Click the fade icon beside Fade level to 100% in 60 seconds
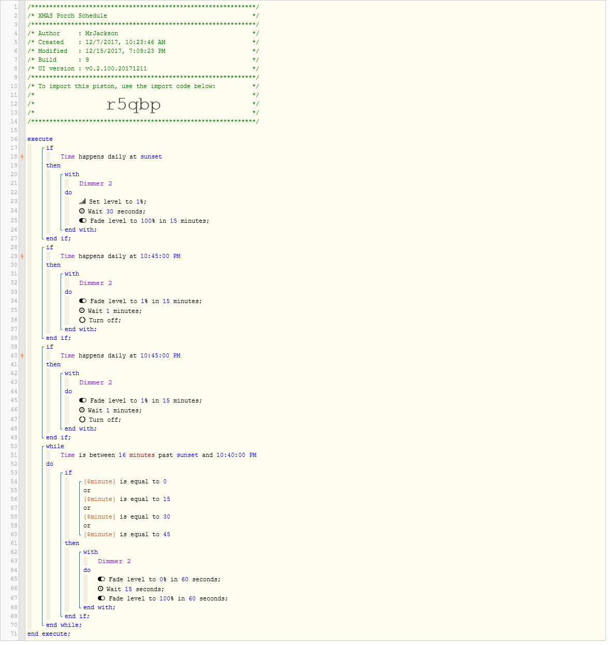Screen dimensions: 610x645 pyautogui.click(x=101, y=598)
